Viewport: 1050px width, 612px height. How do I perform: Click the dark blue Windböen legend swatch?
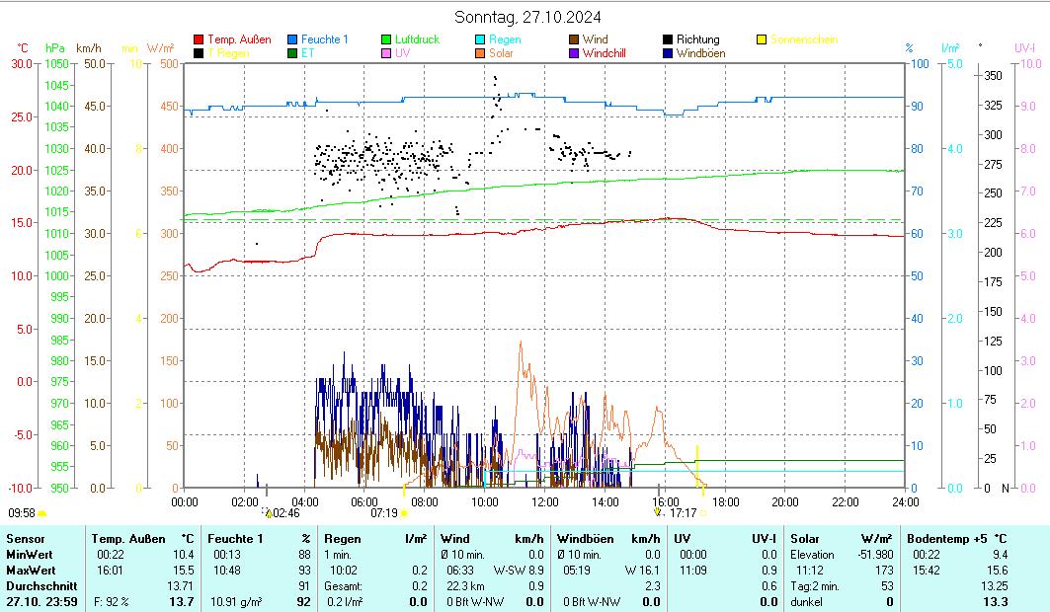click(x=668, y=53)
